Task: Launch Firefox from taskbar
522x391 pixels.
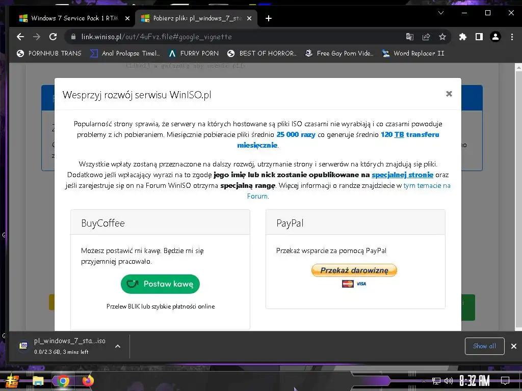Action: coord(88,381)
